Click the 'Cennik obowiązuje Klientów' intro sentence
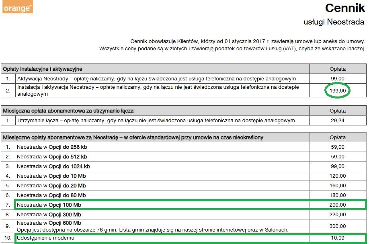369x244 pixels. (248, 41)
